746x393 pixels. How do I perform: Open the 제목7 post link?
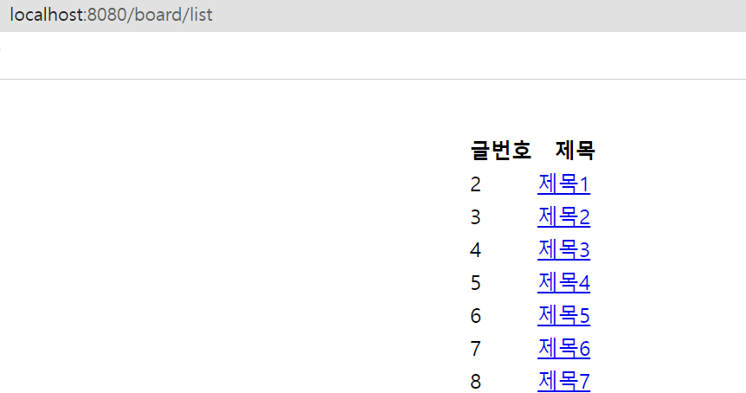click(x=563, y=381)
